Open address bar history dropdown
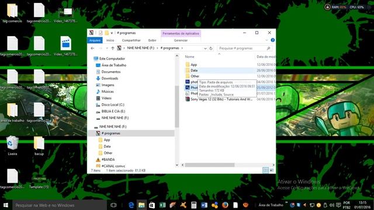The width and height of the screenshot is (374, 210). point(205,48)
